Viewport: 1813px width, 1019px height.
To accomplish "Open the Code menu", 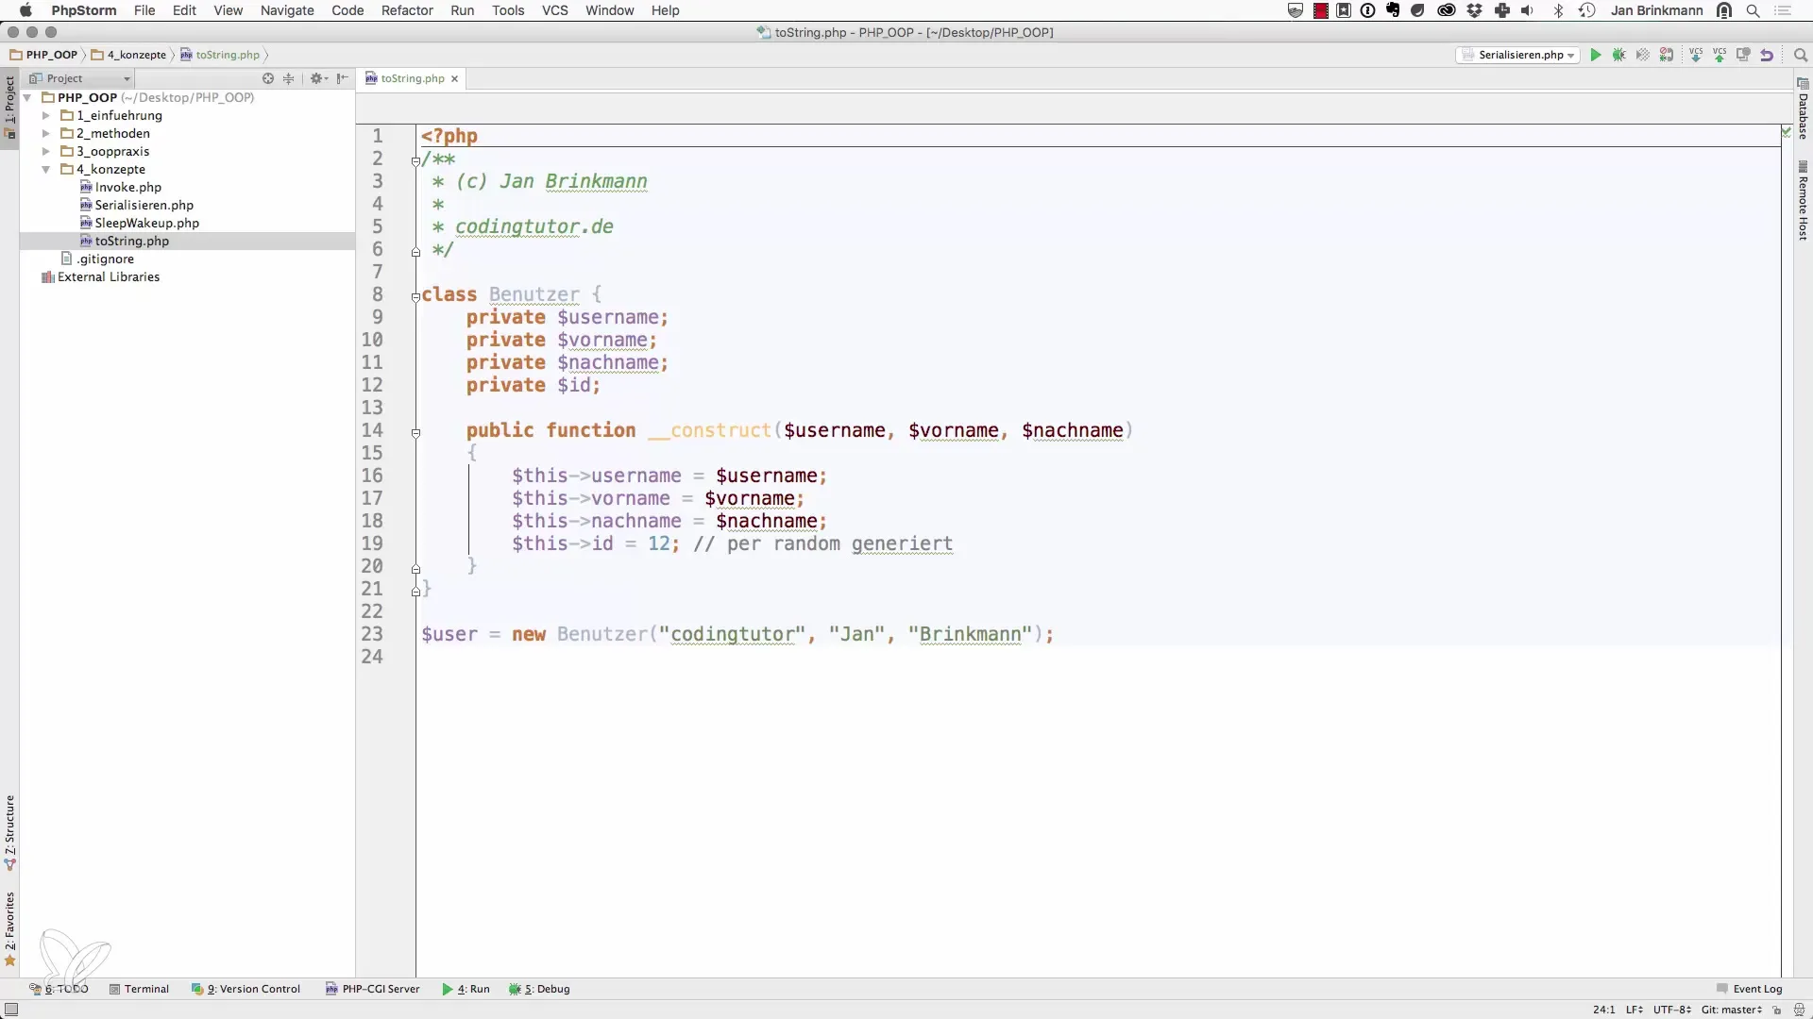I will coord(347,10).
